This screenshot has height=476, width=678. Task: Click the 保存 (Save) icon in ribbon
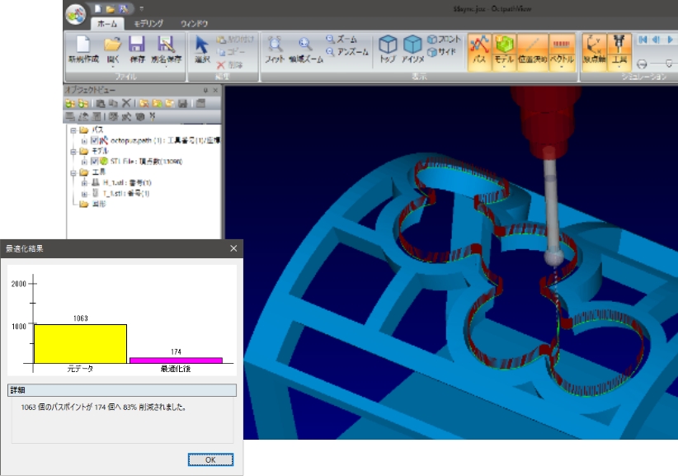(137, 50)
